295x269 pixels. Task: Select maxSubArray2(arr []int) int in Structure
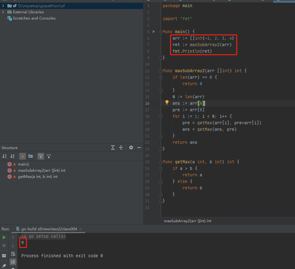click(41, 170)
